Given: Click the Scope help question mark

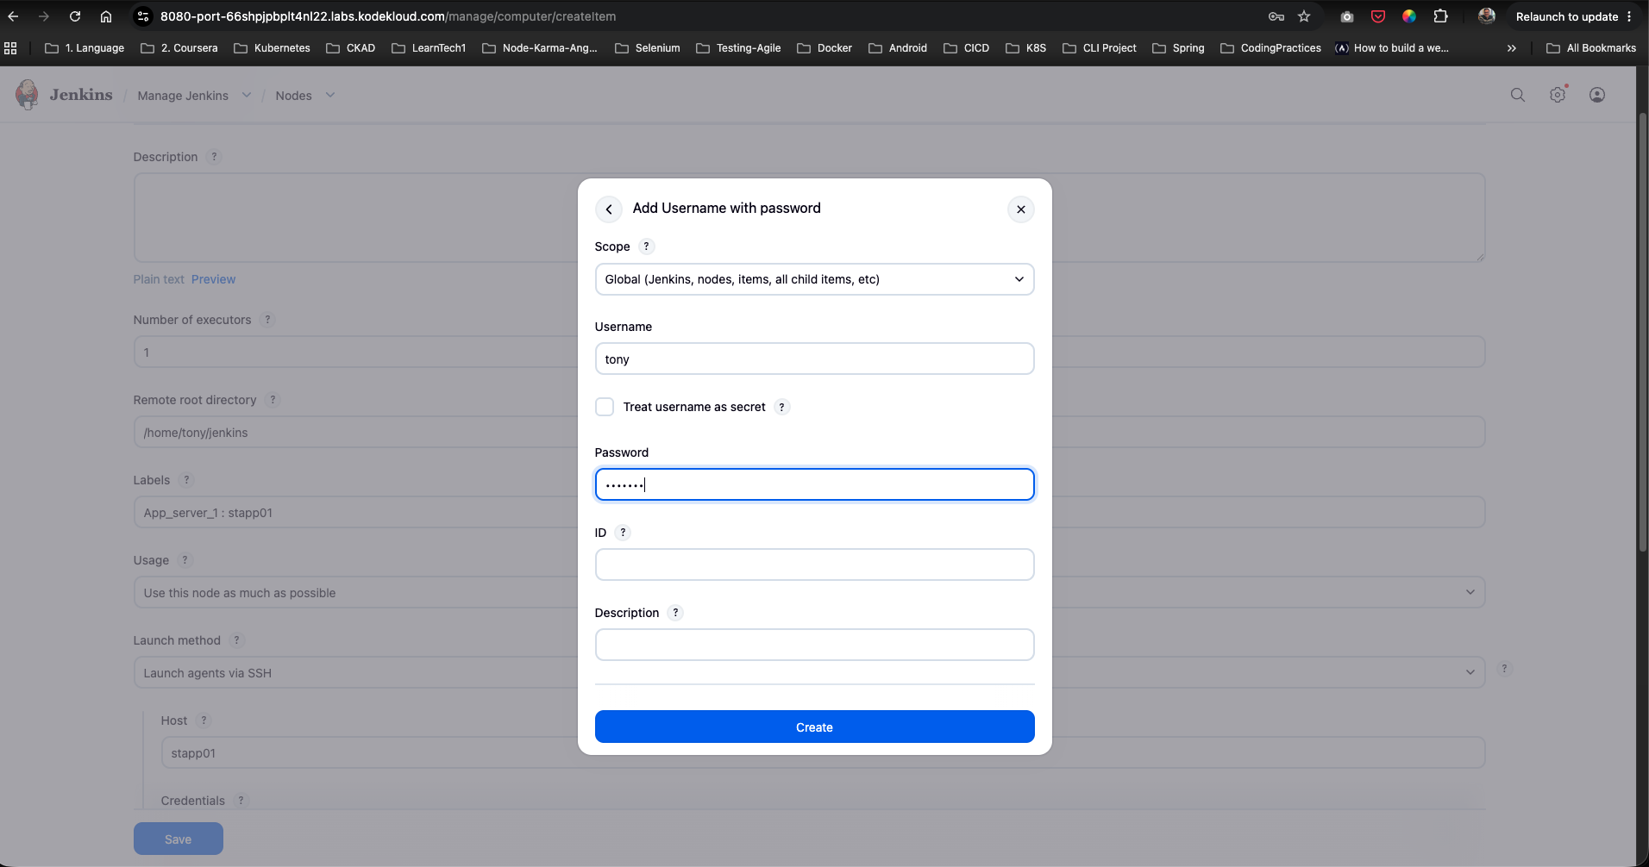Looking at the screenshot, I should (646, 246).
